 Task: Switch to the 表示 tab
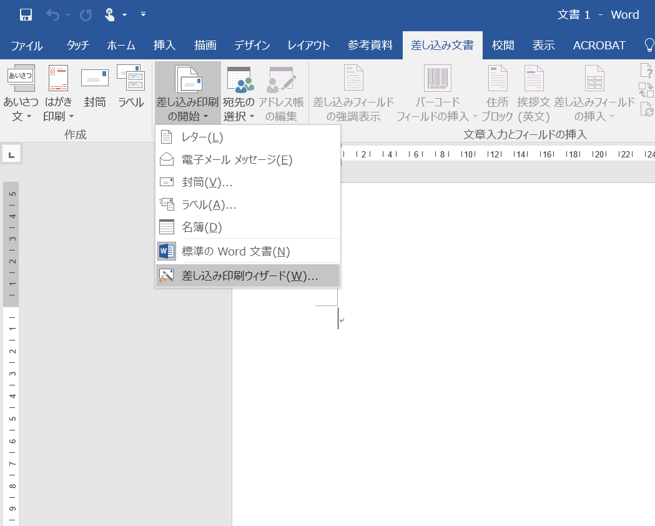[x=543, y=45]
